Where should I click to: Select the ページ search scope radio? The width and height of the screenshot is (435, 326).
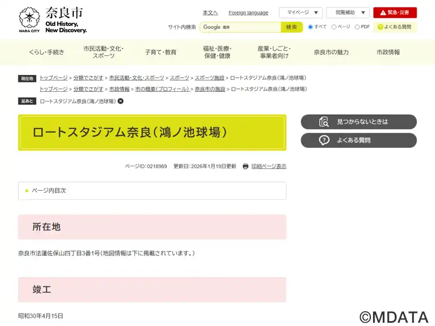pos(334,27)
